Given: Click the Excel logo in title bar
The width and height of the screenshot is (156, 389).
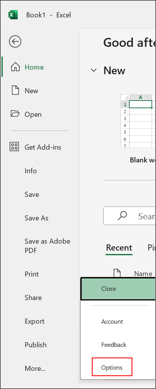Looking at the screenshot, I should pos(13,15).
